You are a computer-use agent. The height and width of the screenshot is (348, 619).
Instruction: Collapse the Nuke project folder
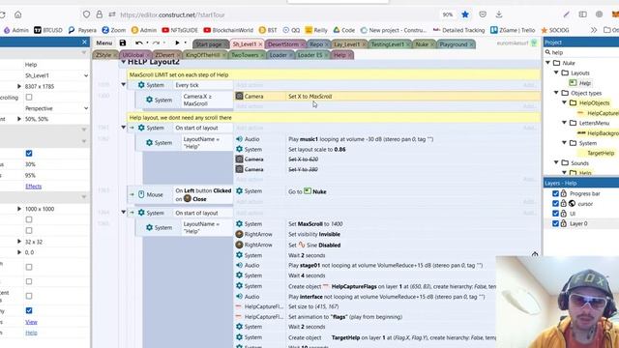point(548,63)
